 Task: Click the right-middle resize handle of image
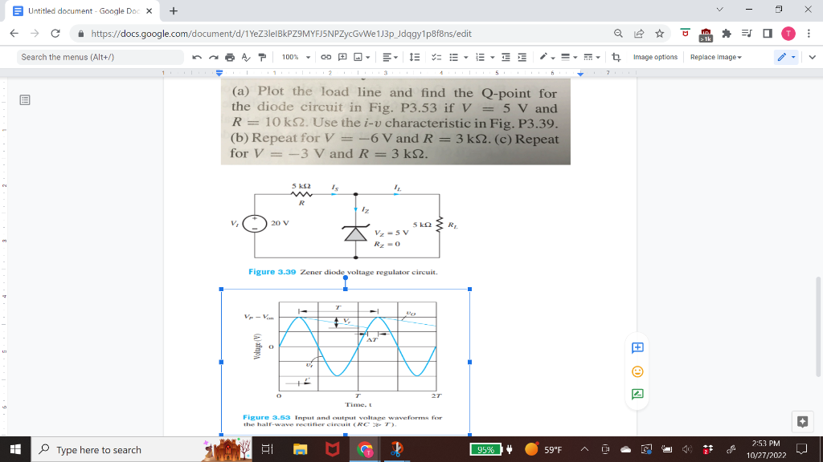pyautogui.click(x=469, y=362)
